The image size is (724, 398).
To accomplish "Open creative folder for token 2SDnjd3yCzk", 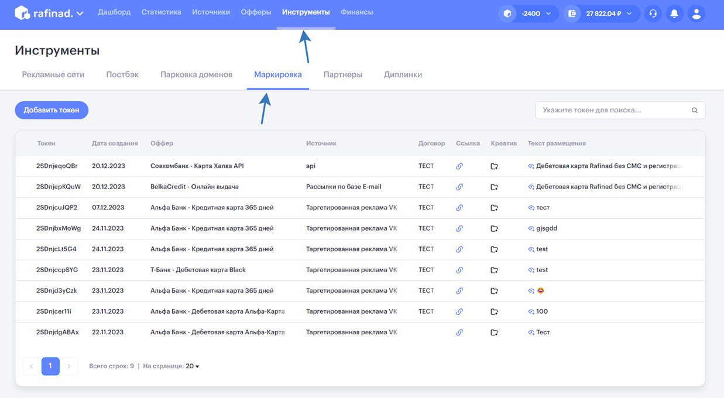I will (x=494, y=291).
